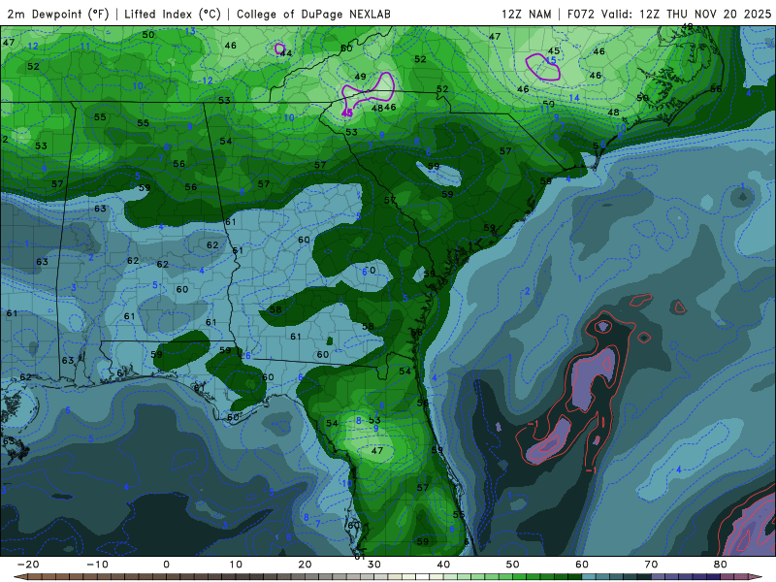Click the blue "14" lifted index contour label
The height and width of the screenshot is (582, 776).
[574, 98]
